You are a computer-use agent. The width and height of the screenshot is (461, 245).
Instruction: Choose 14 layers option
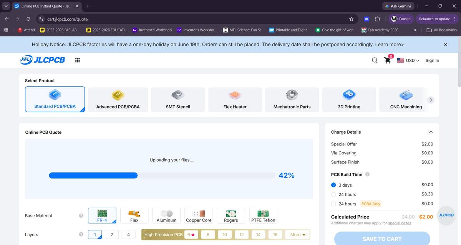point(258,235)
